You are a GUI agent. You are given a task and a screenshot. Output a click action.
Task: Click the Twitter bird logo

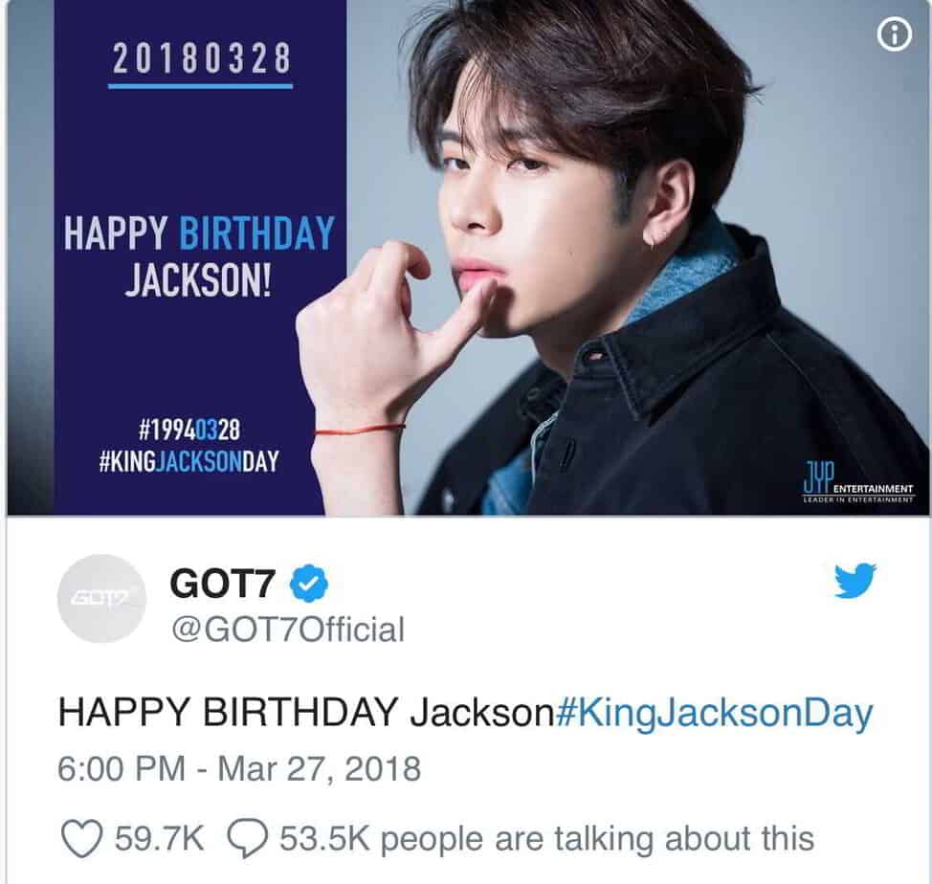pos(855,581)
